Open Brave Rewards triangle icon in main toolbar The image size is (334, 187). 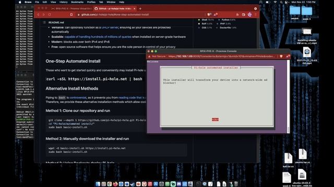click(215, 15)
